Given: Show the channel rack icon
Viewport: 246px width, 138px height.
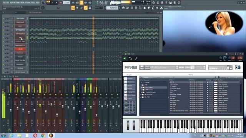Looking at the screenshot, I should [132, 8].
